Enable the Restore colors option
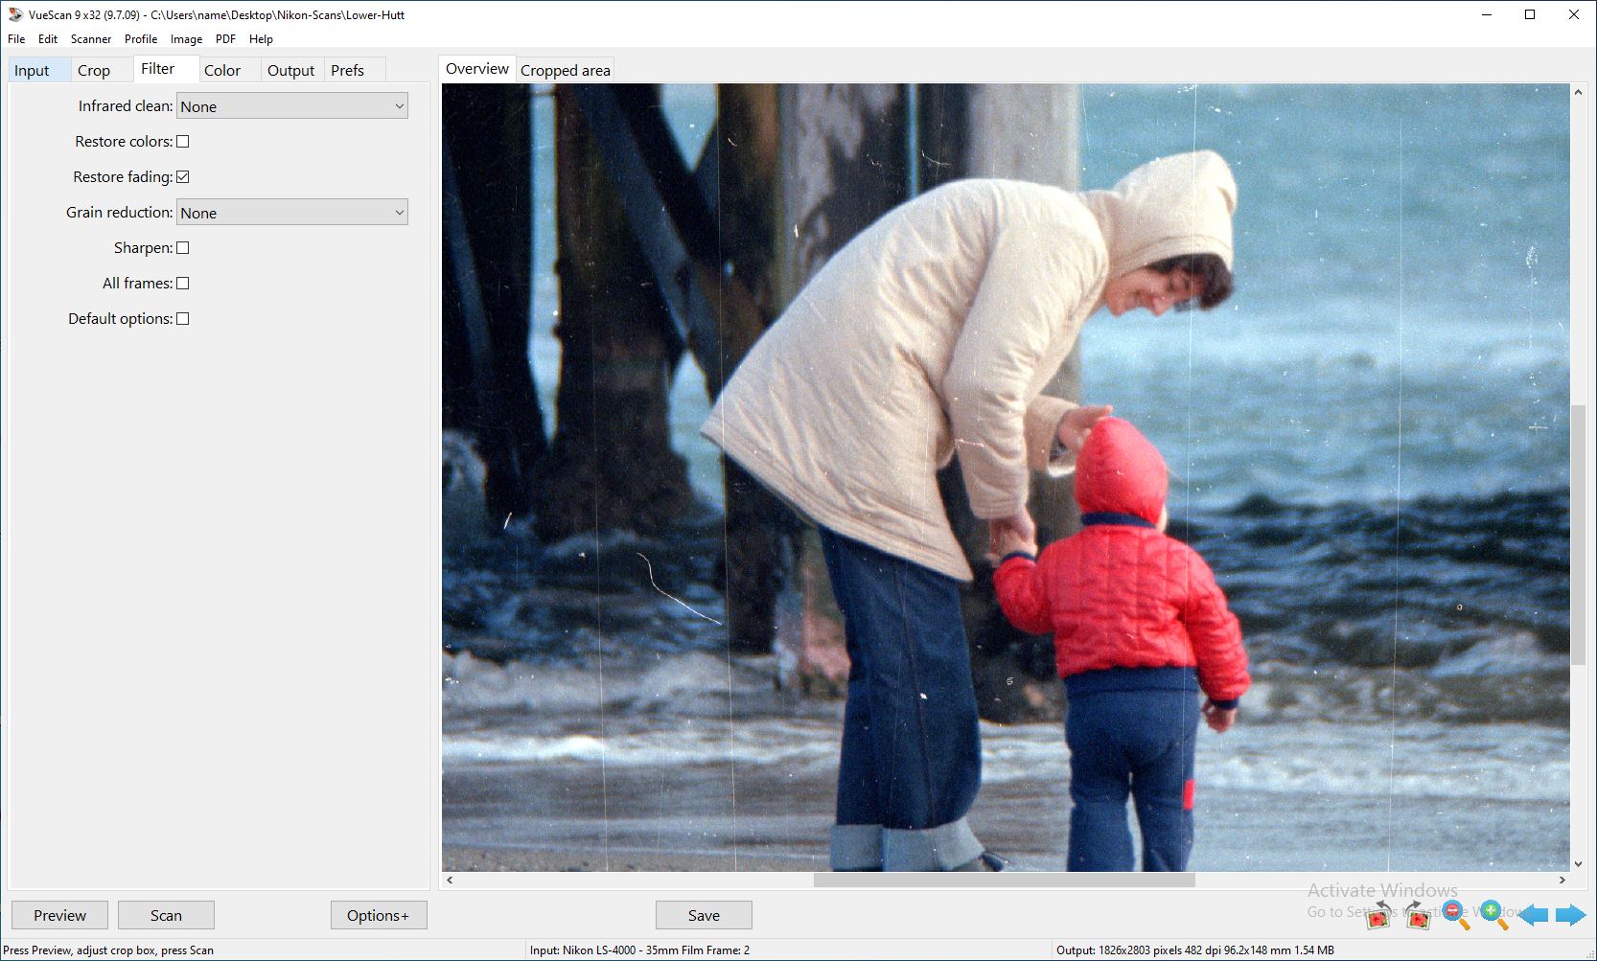 pyautogui.click(x=182, y=141)
